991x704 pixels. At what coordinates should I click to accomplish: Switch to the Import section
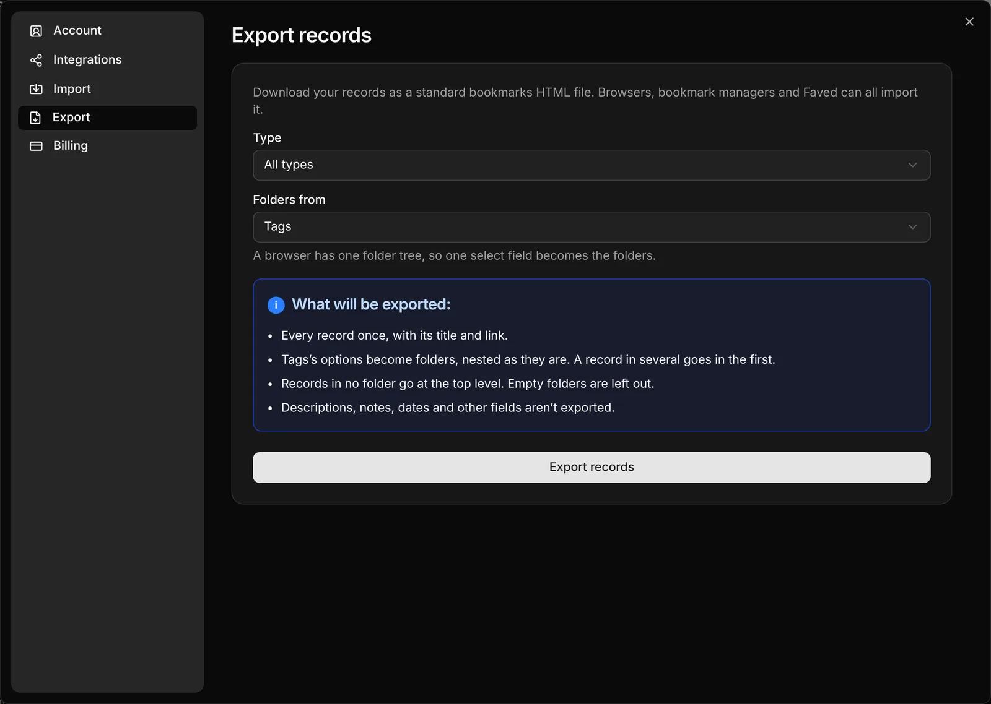click(x=107, y=89)
